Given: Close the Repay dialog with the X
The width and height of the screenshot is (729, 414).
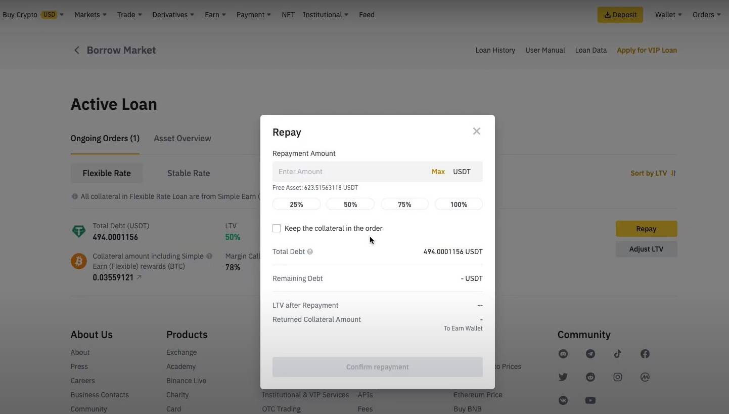Looking at the screenshot, I should pos(476,132).
